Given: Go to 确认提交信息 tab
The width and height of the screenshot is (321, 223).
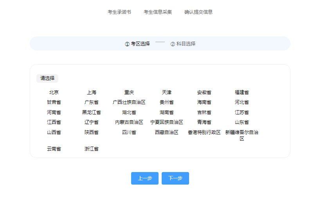Looking at the screenshot, I should [x=198, y=12].
